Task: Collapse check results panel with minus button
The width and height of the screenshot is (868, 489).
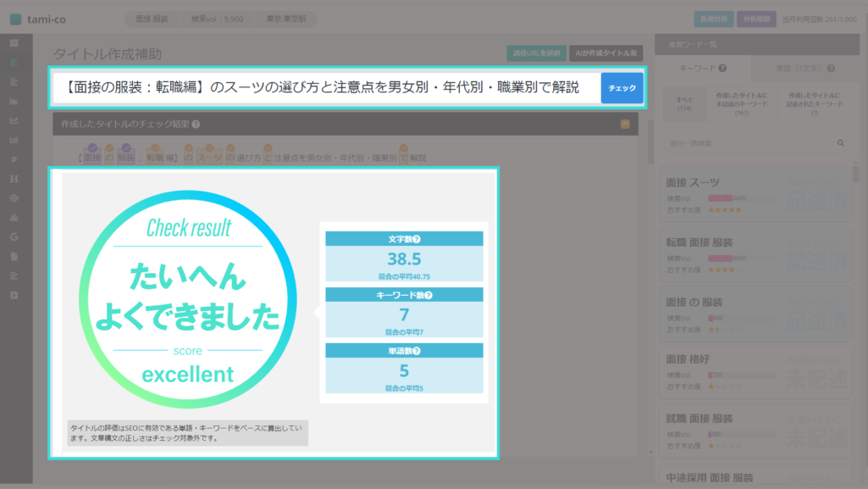Action: [625, 124]
